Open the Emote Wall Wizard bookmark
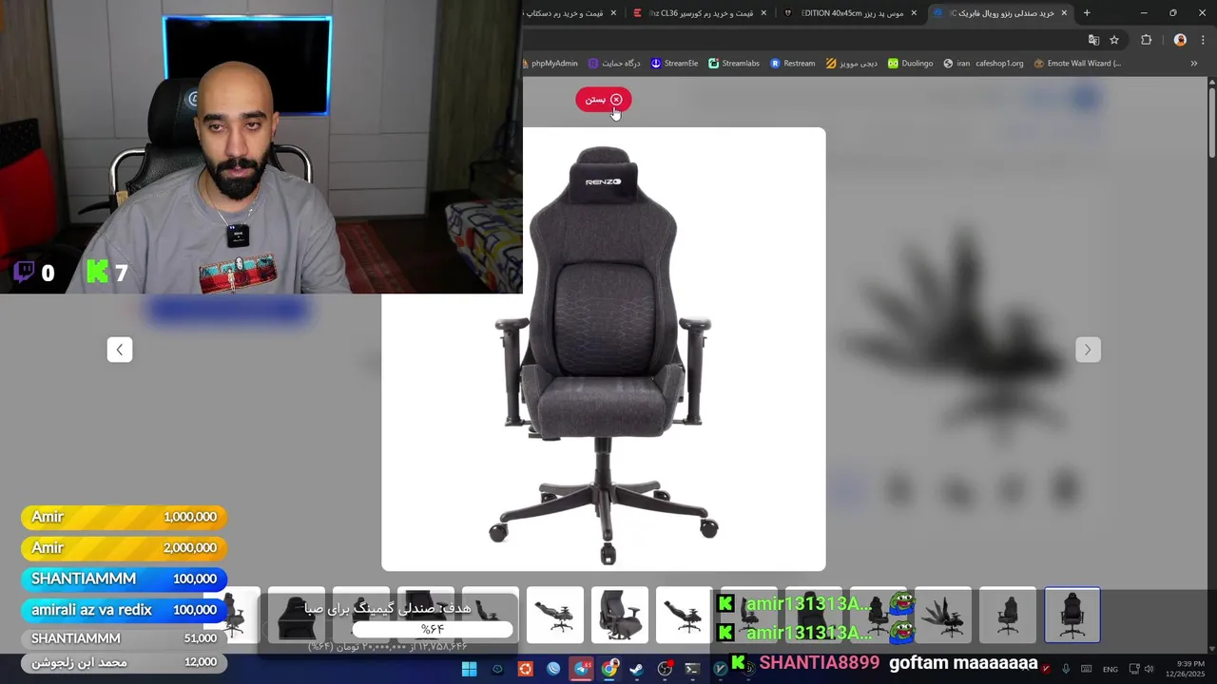The height and width of the screenshot is (684, 1217). [x=1076, y=64]
